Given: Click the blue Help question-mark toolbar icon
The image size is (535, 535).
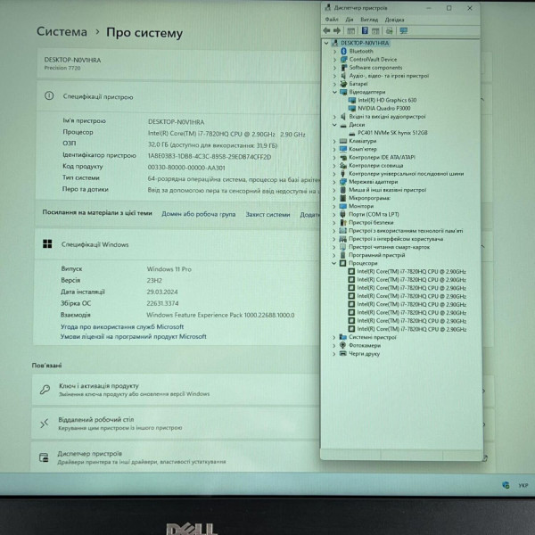Looking at the screenshot, I should pos(365,30).
